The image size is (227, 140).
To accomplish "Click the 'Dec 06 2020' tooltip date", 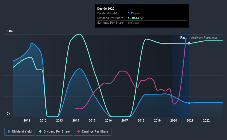I will [106, 9].
